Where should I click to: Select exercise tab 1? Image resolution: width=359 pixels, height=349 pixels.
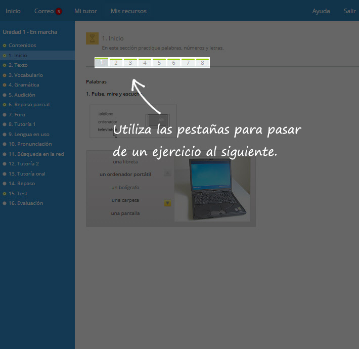click(102, 62)
